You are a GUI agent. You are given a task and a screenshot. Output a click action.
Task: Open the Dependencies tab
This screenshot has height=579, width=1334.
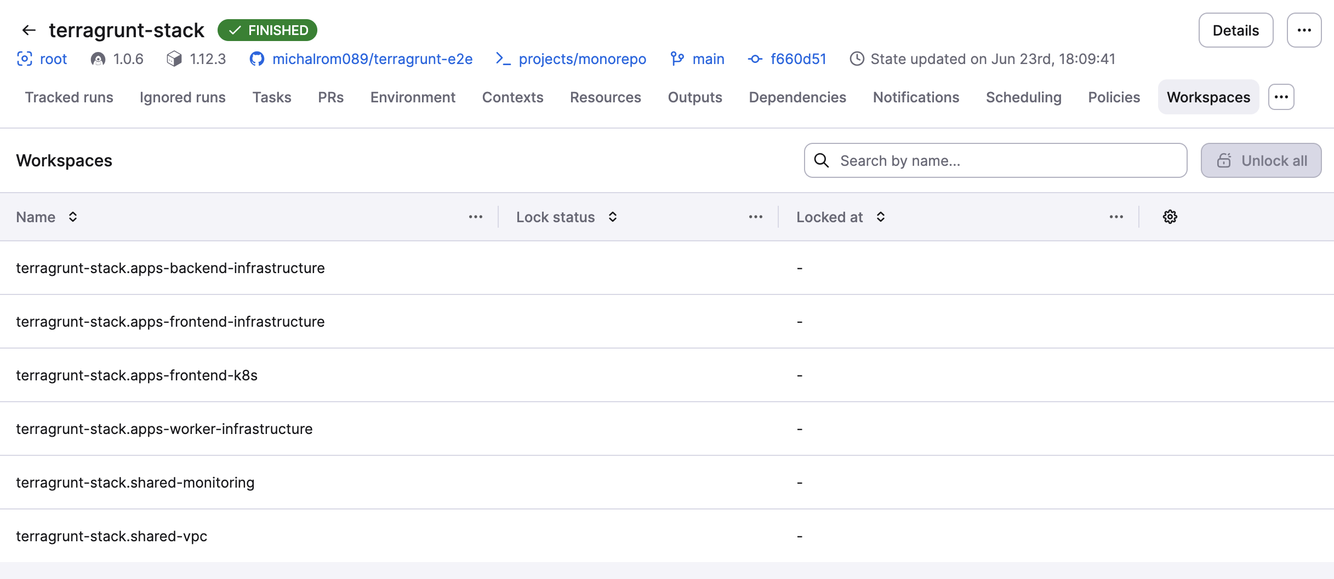coord(797,97)
